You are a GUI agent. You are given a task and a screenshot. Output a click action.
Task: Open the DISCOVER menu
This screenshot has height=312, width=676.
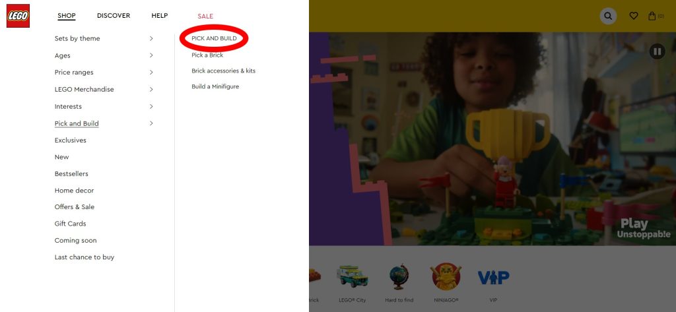(114, 16)
